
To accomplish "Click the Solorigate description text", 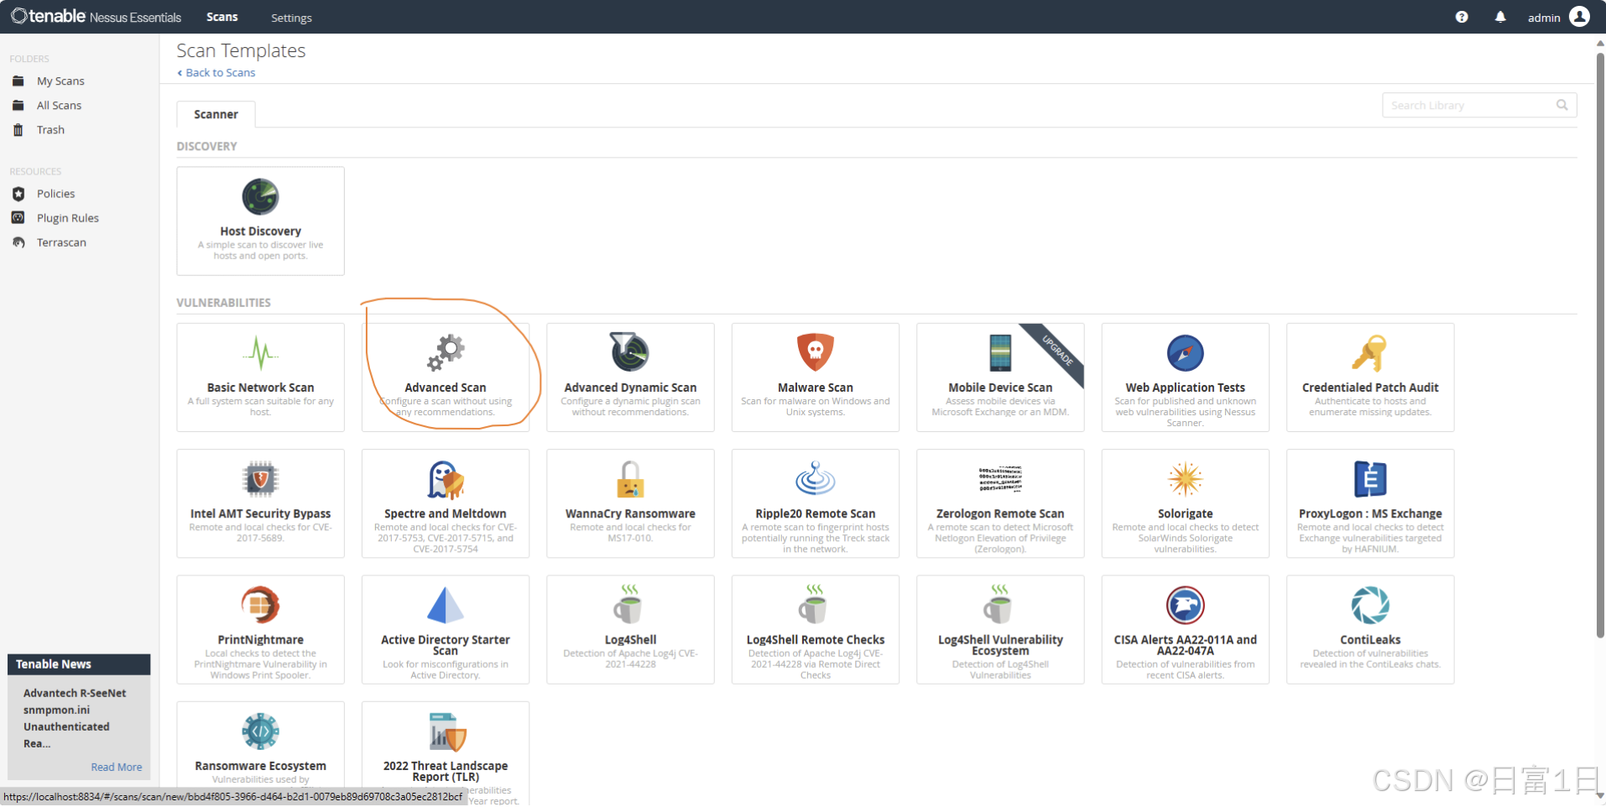I will pyautogui.click(x=1185, y=539).
